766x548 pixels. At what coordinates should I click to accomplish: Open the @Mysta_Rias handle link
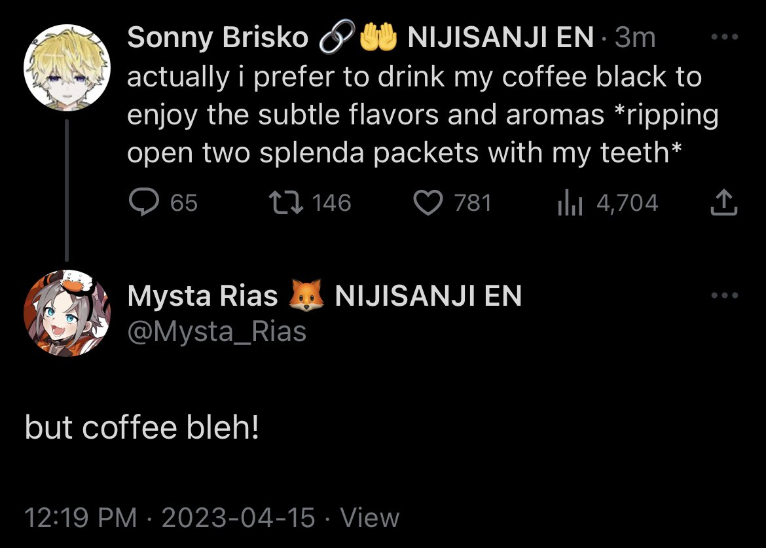pyautogui.click(x=217, y=332)
